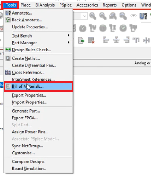The image size is (151, 181).
Task: Click the power differential marker icon
Action: (x=133, y=28)
